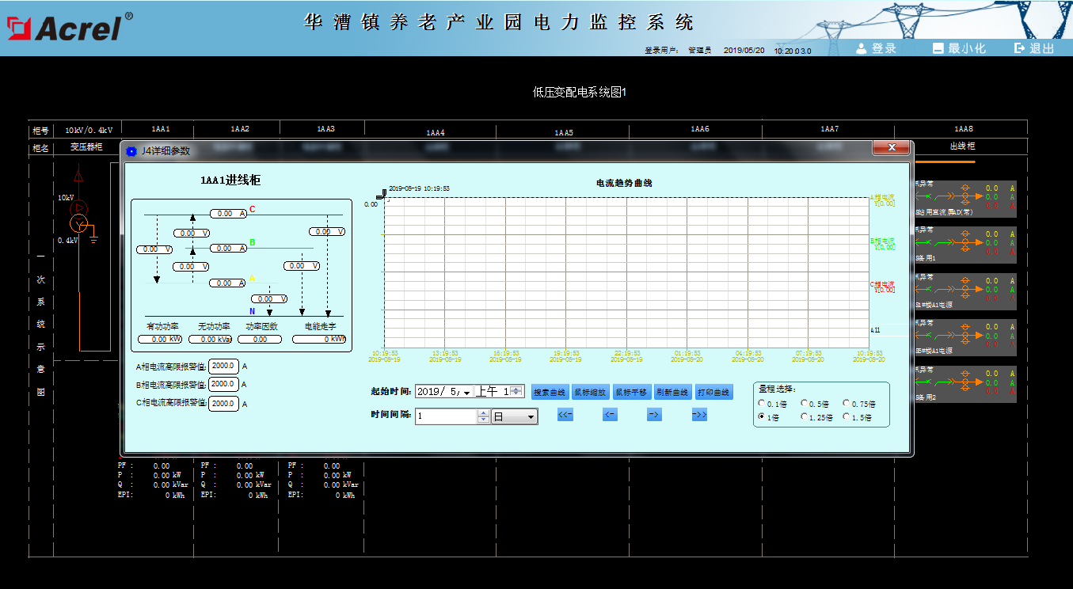Click the Acrel logo
Viewport: 1073px width, 589px height.
65,28
